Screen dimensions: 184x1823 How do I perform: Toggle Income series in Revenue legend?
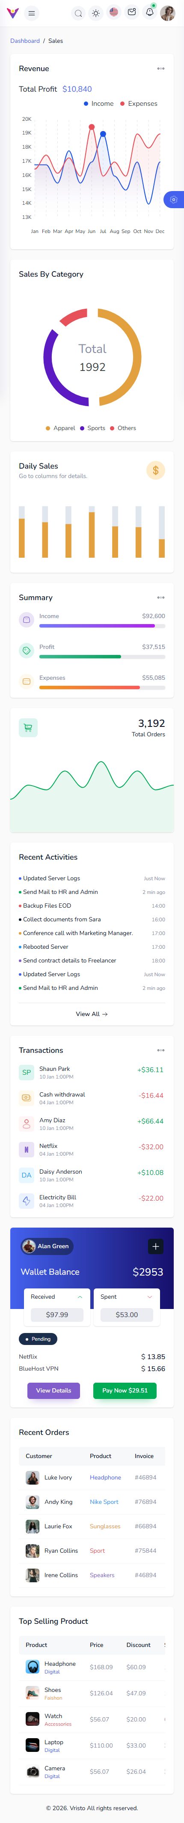[x=98, y=103]
